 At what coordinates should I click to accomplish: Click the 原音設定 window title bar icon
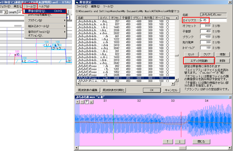pyautogui.click(x=77, y=2)
